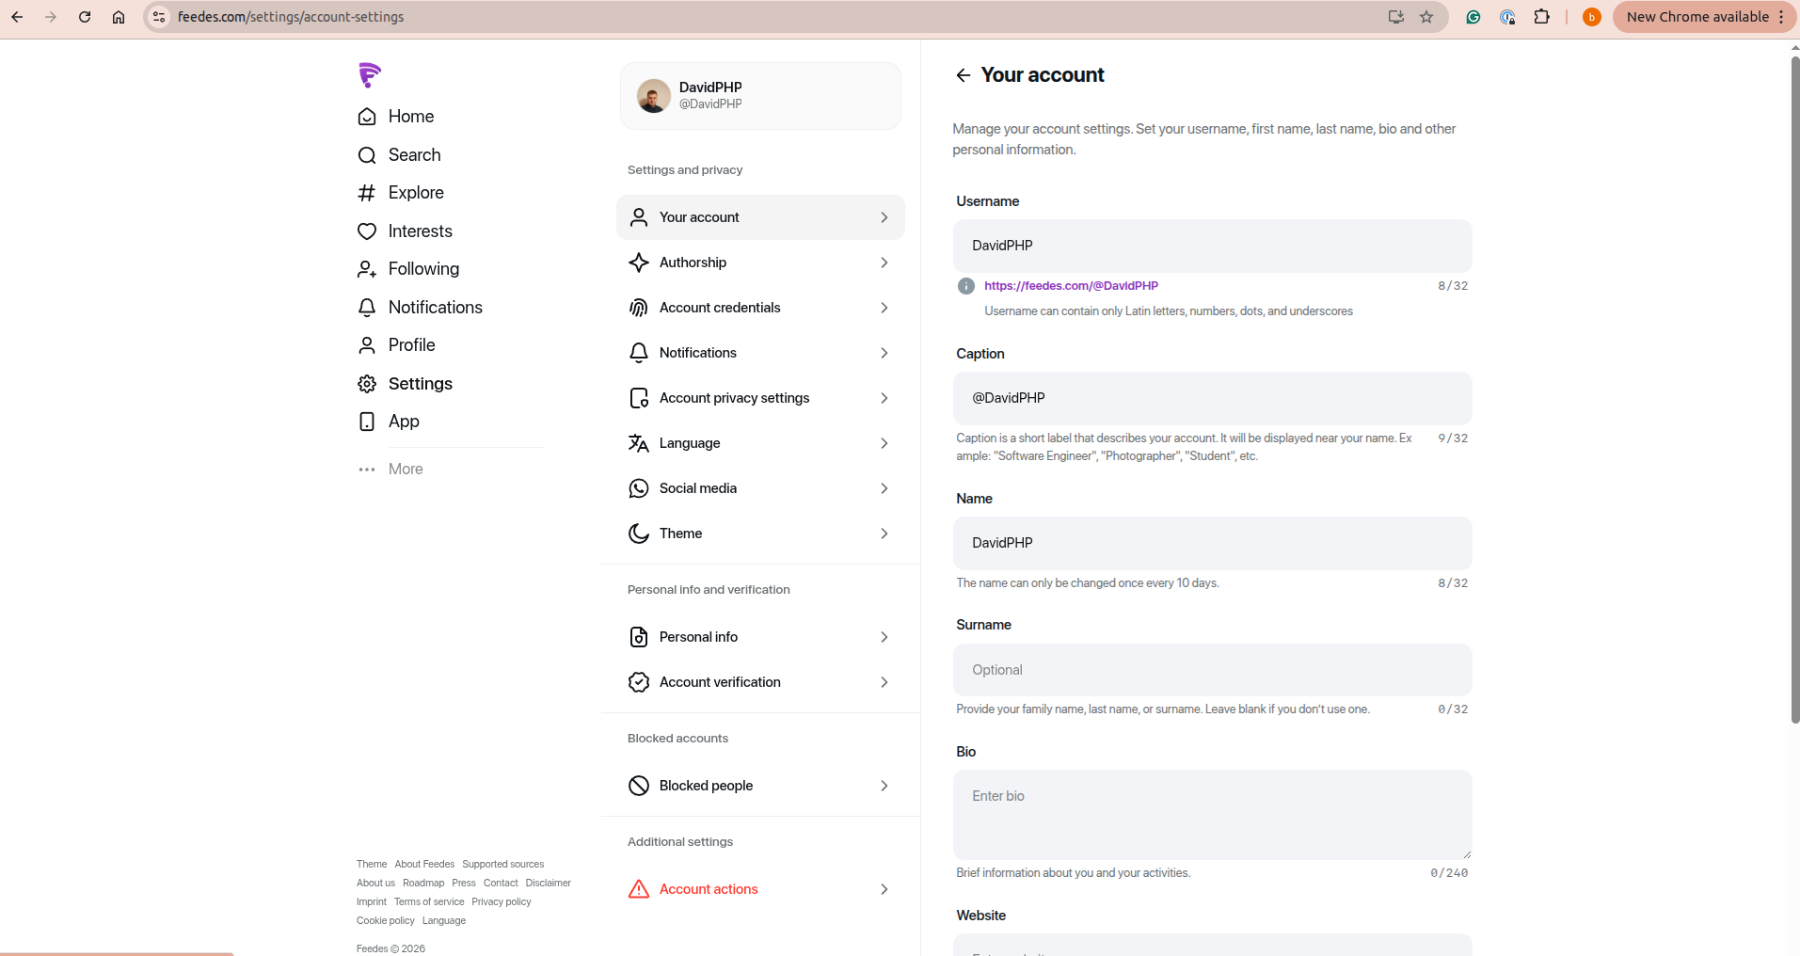Image resolution: width=1800 pixels, height=956 pixels.
Task: Click the page vertical scrollbar
Action: tap(1794, 390)
